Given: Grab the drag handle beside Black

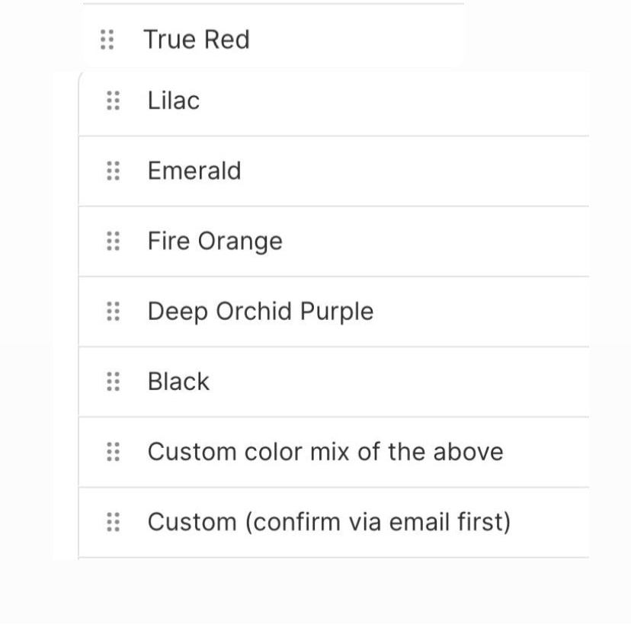Looking at the screenshot, I should point(113,382).
